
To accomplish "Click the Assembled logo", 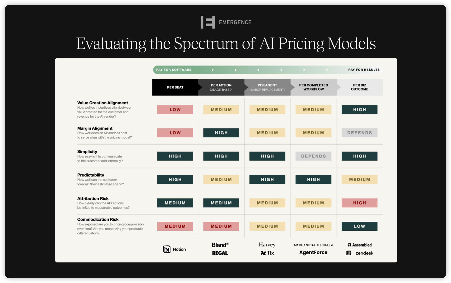I will point(360,245).
